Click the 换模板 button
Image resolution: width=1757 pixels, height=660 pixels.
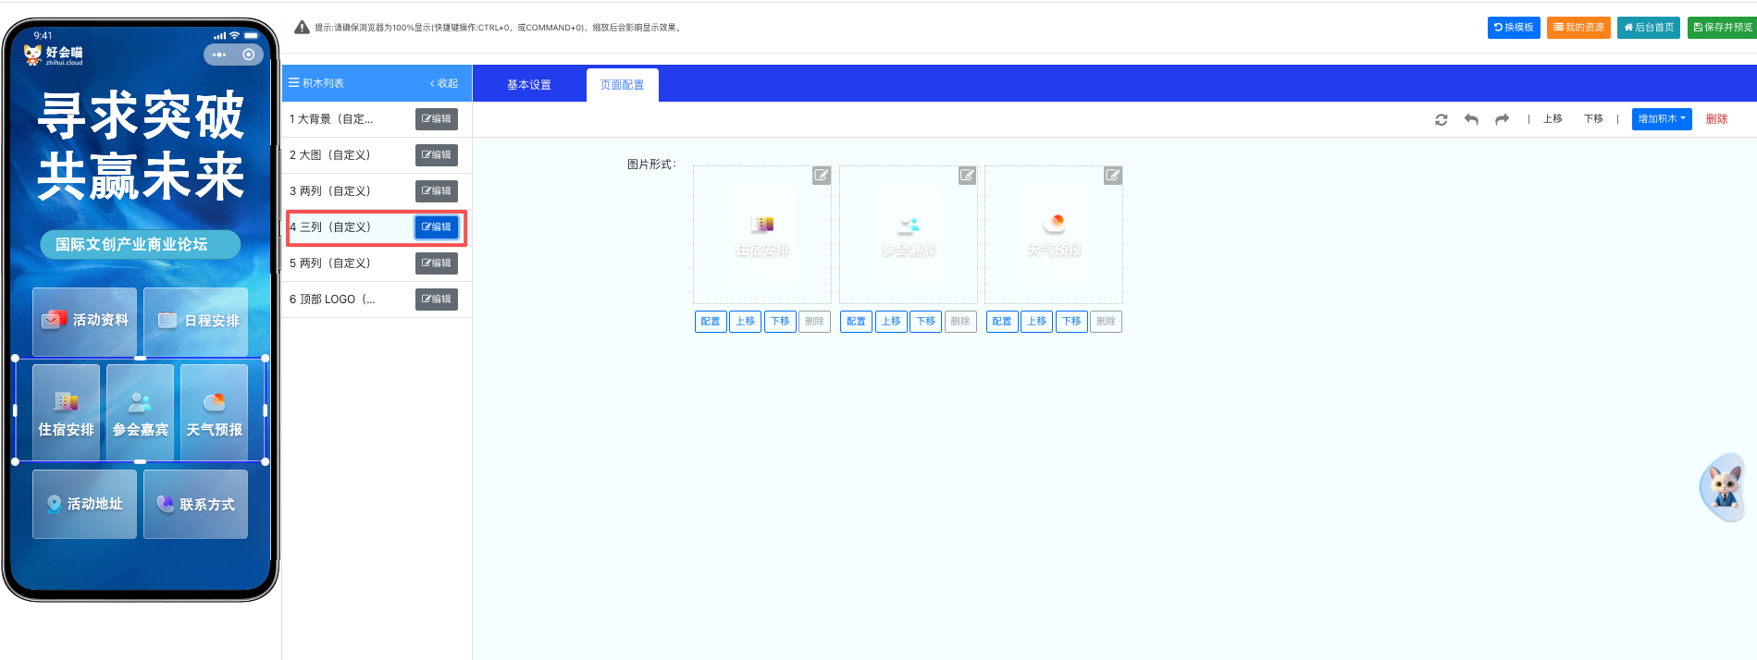tap(1514, 28)
